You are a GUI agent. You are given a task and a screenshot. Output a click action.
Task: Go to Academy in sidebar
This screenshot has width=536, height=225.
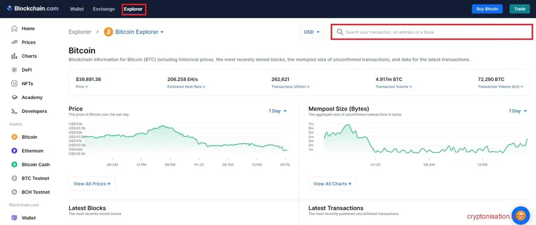click(32, 98)
